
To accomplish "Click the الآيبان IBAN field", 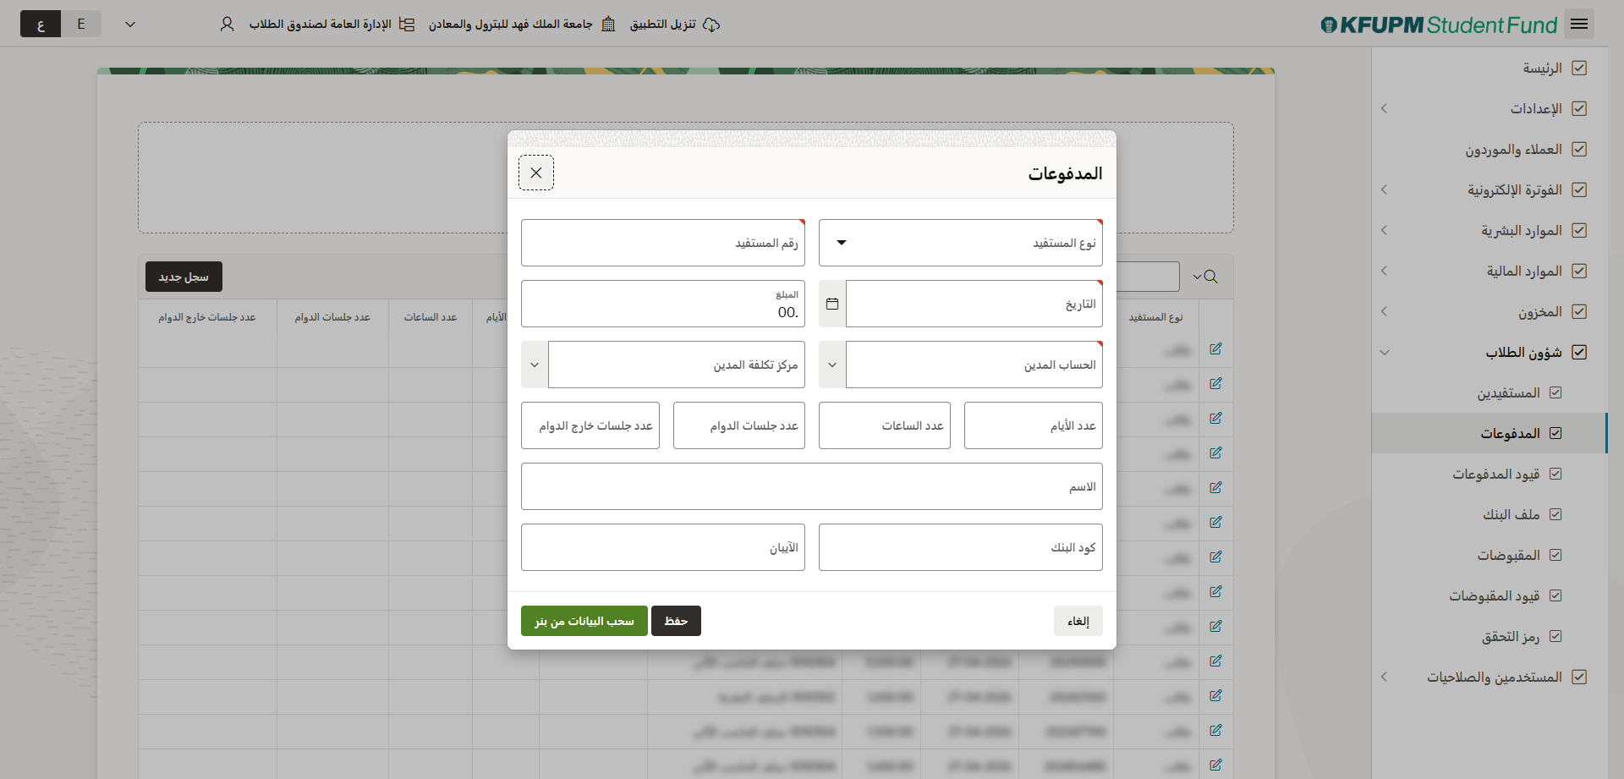I will [x=663, y=547].
